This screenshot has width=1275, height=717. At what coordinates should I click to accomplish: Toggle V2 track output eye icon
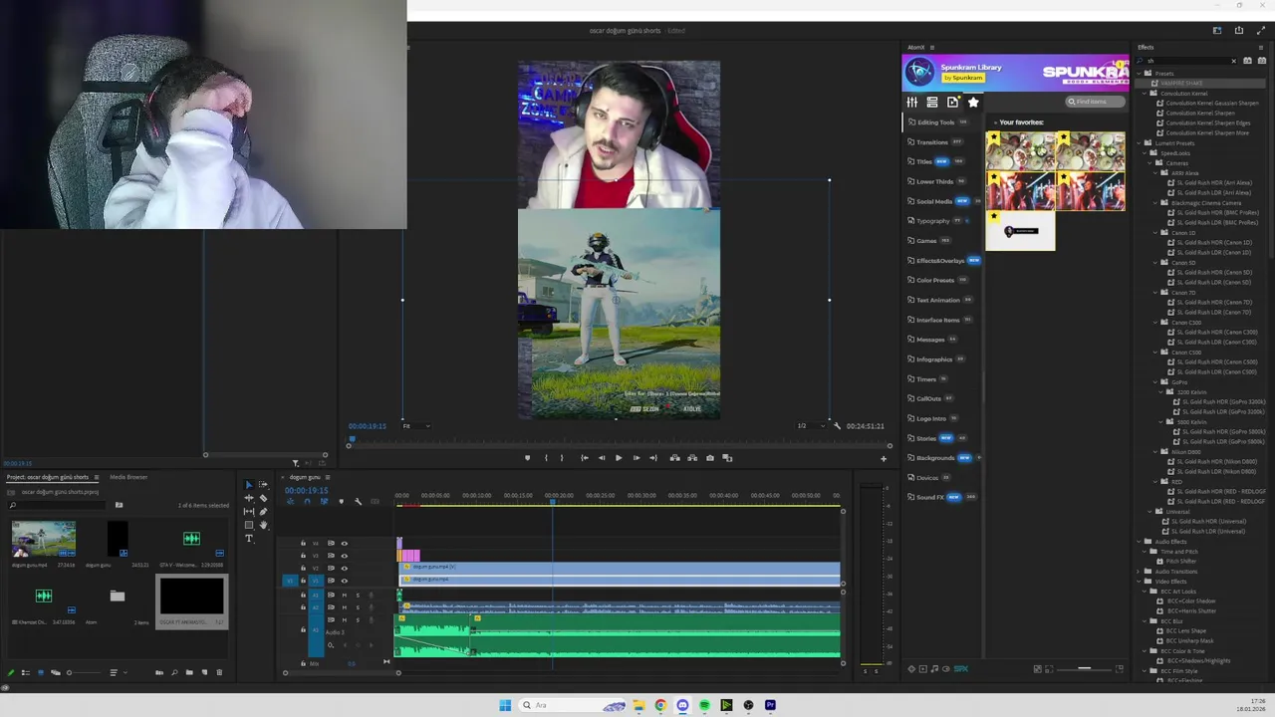coord(344,569)
